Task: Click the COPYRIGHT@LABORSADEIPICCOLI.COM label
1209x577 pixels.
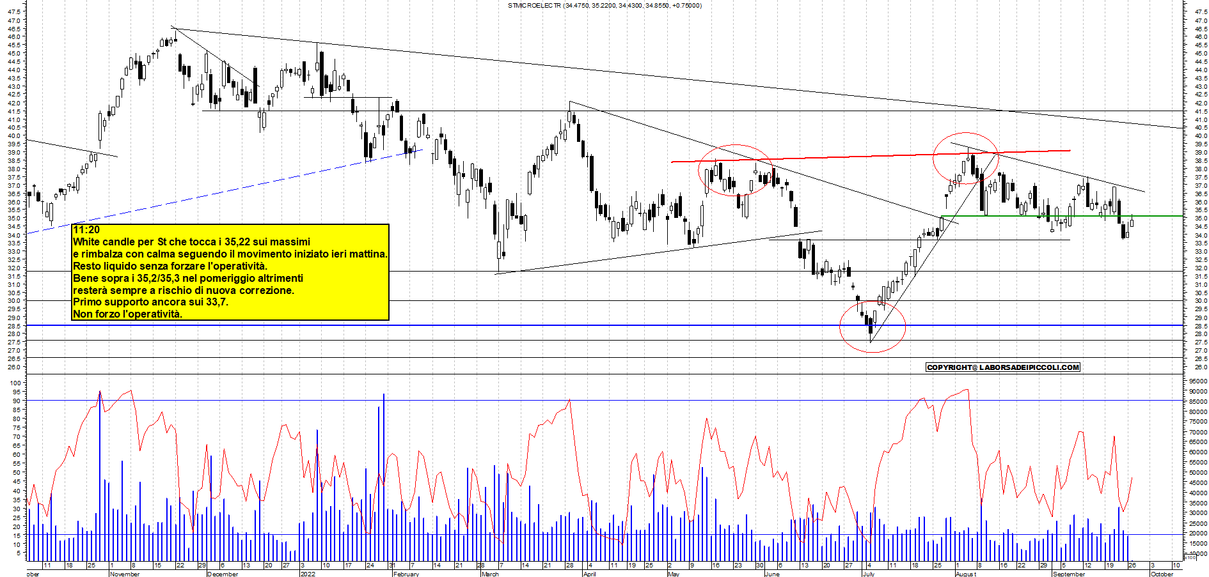Action: click(x=1003, y=367)
